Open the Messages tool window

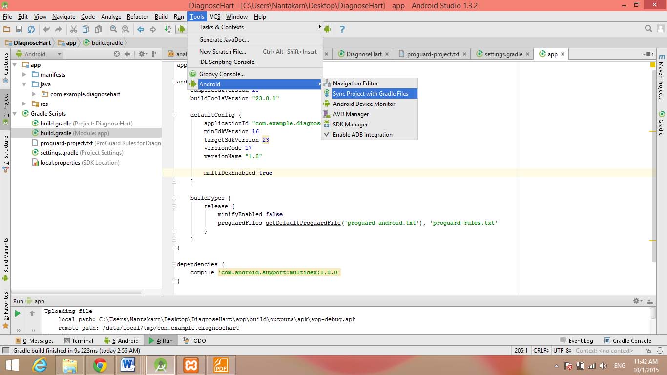click(x=34, y=341)
